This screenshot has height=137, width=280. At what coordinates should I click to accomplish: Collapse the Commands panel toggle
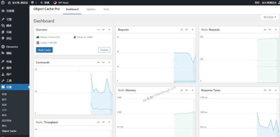tap(109, 62)
